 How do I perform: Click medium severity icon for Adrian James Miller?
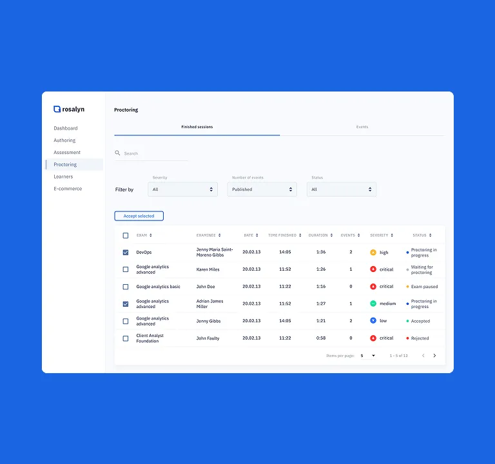[x=373, y=304]
